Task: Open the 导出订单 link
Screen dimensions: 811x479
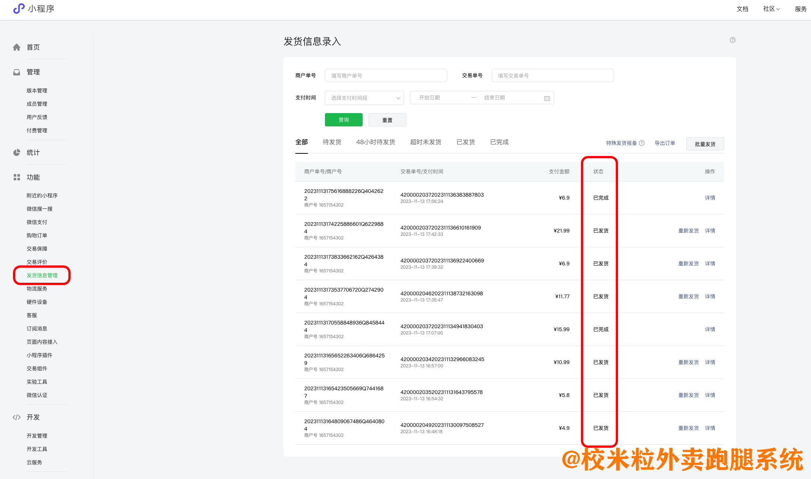Action: [665, 143]
